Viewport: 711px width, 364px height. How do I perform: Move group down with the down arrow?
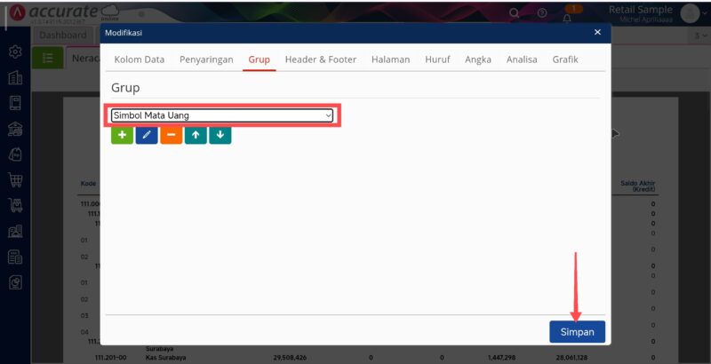[x=220, y=135]
